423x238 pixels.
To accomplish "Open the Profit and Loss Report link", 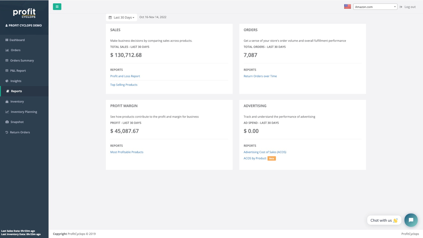I will point(125,76).
